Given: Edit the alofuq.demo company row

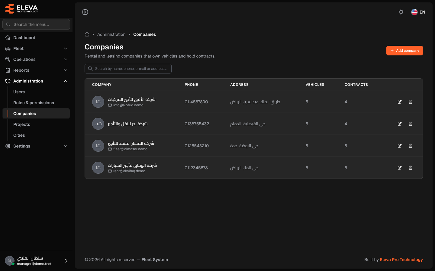Looking at the screenshot, I should click(400, 102).
